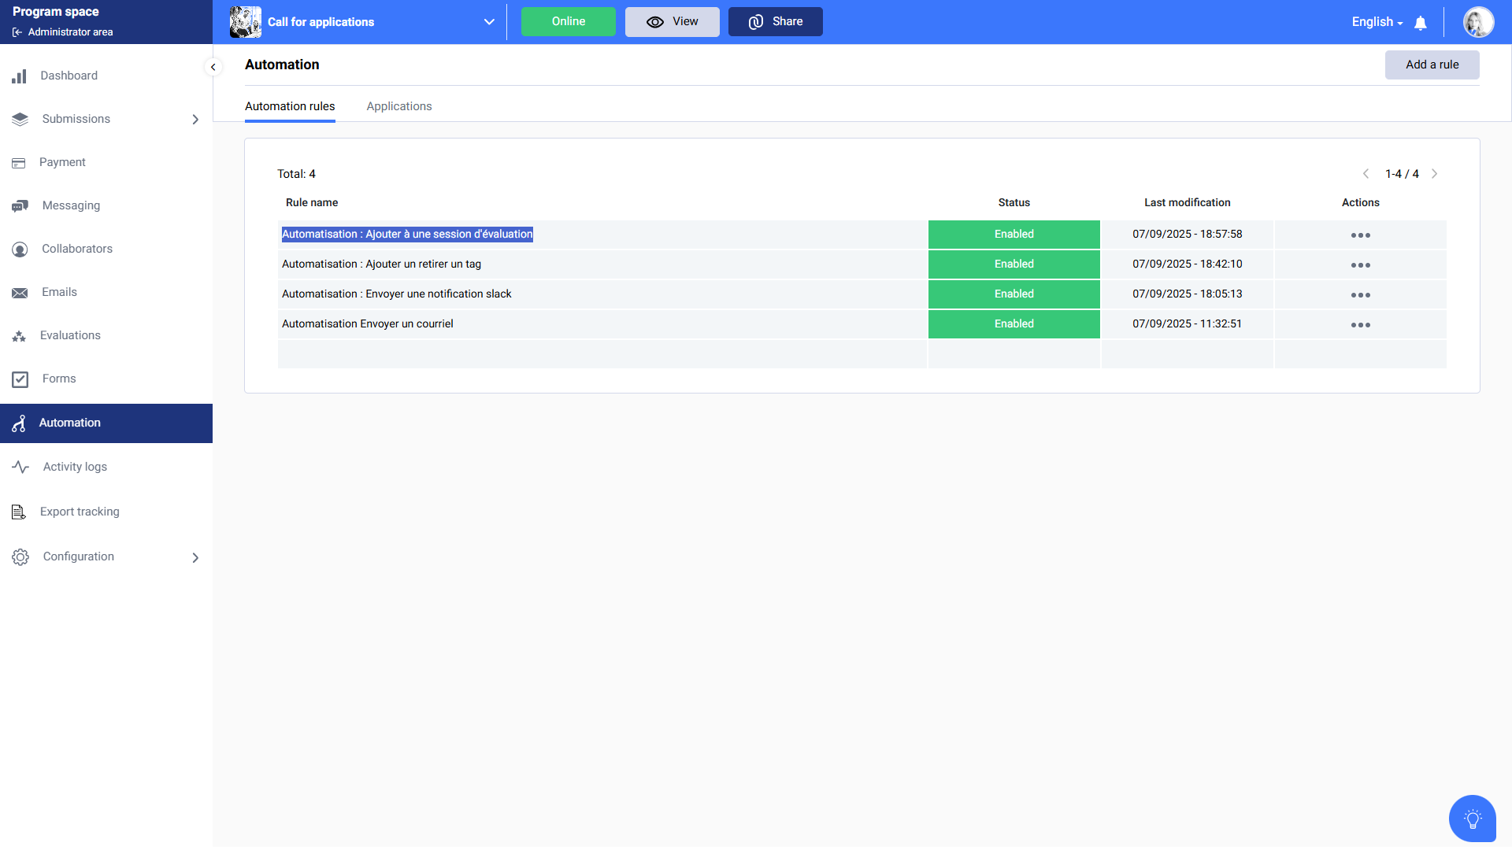This screenshot has height=850, width=1512.
Task: Click the Administrator area link
Action: click(x=70, y=32)
